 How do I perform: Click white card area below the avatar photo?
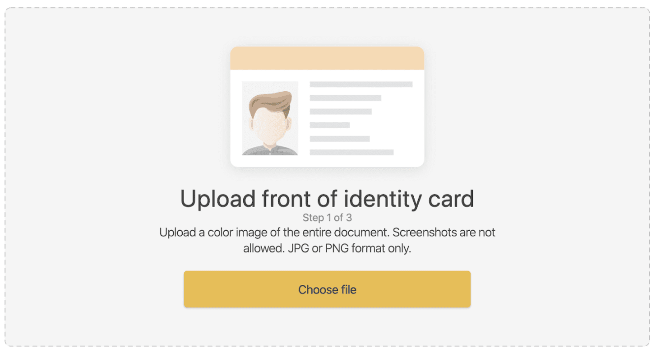click(270, 161)
